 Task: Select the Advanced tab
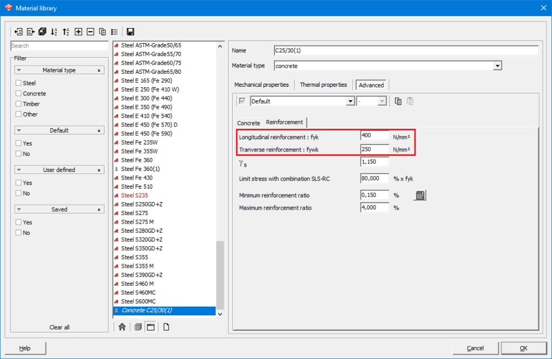[371, 85]
